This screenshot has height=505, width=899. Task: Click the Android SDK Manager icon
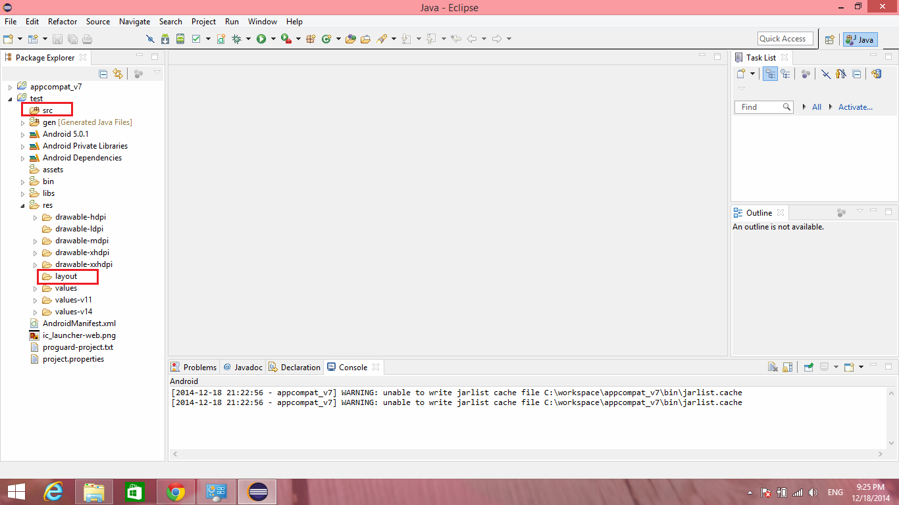click(x=165, y=39)
